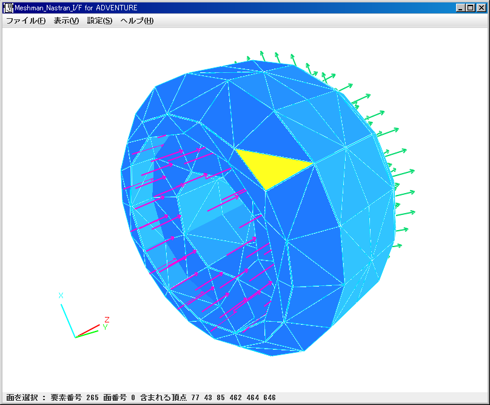Maximize the Meshman window
Screen dimensions: 490x405
pos(471,8)
